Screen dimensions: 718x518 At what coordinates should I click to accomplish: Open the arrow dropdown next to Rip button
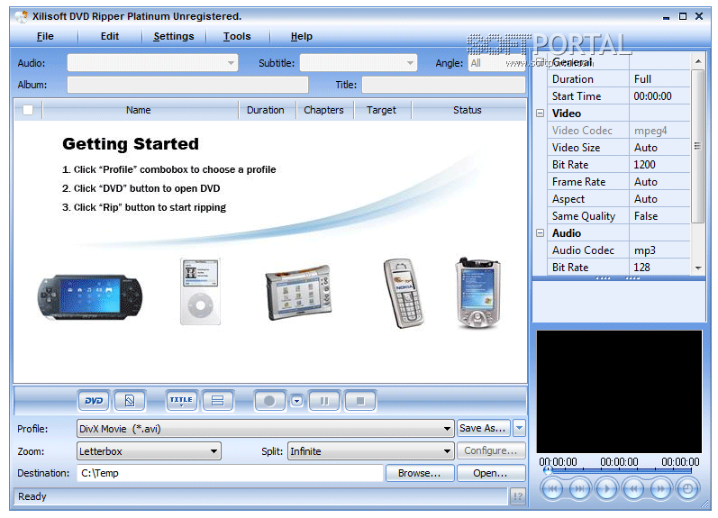pos(297,401)
